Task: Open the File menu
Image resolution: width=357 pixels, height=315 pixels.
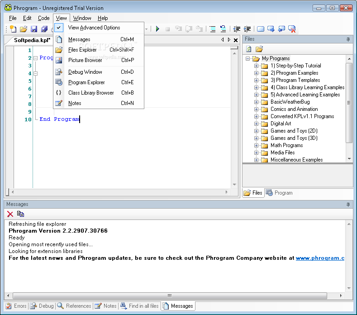Action: coord(13,18)
